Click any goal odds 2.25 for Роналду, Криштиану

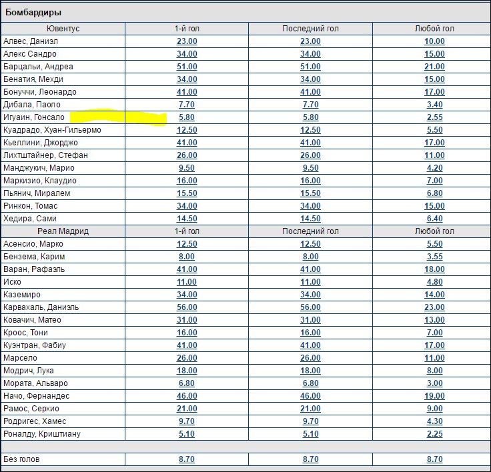click(435, 434)
